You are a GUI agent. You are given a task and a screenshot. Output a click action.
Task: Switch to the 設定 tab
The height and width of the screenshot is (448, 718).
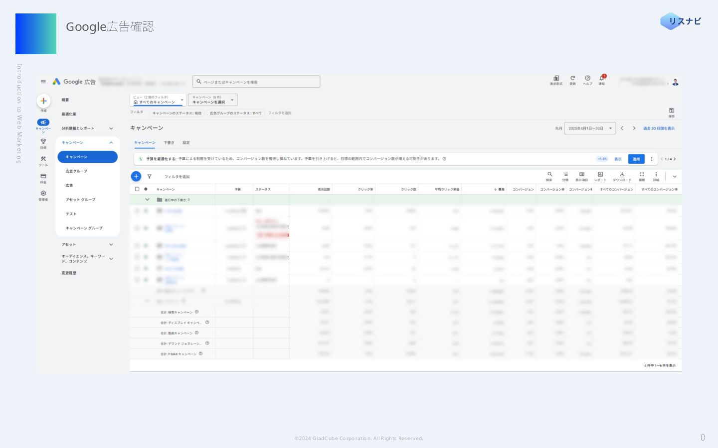click(186, 143)
